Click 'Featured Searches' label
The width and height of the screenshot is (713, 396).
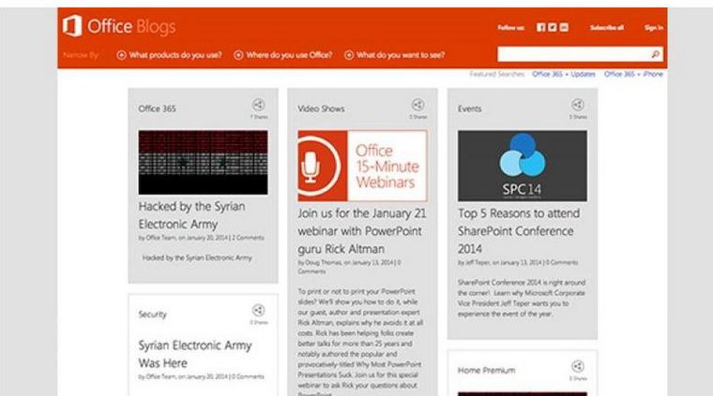coord(497,74)
